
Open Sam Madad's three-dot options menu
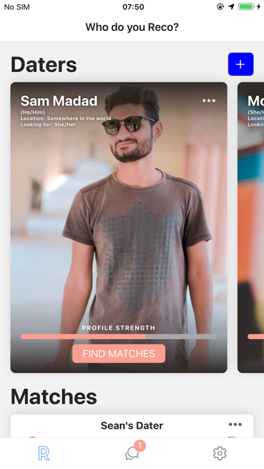point(209,101)
